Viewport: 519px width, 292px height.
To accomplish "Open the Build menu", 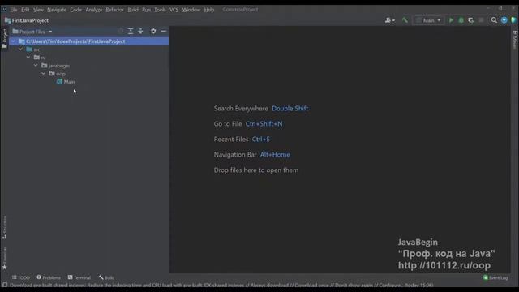I will (133, 10).
